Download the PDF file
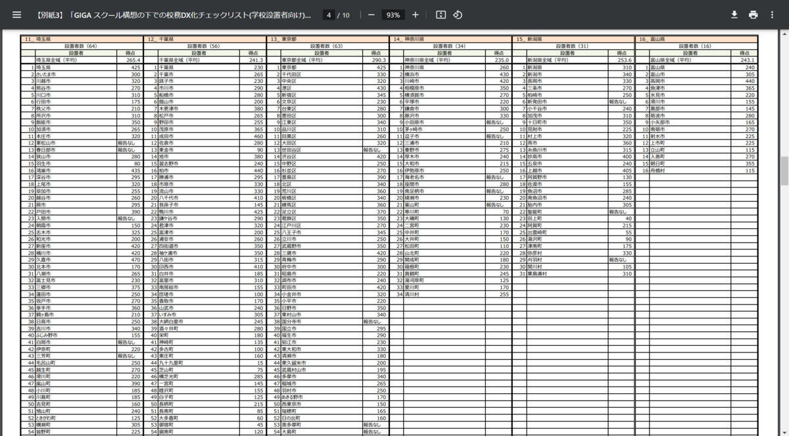Screen dimensions: 789x436 click(734, 14)
